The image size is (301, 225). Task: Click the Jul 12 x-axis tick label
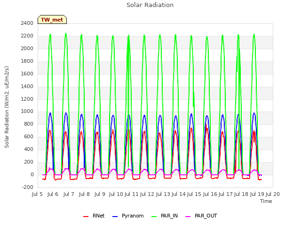coord(147,194)
